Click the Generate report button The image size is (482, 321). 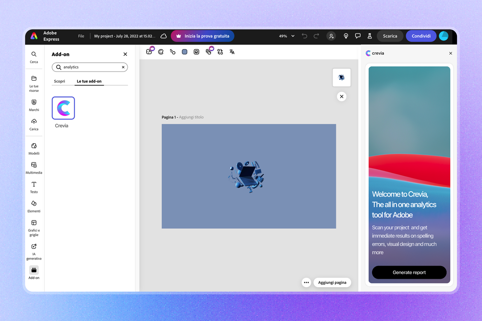pos(409,272)
